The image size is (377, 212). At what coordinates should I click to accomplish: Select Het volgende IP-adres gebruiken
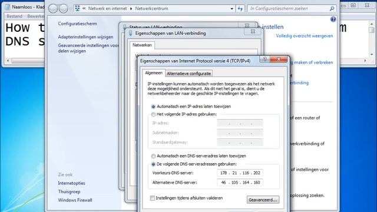153,114
